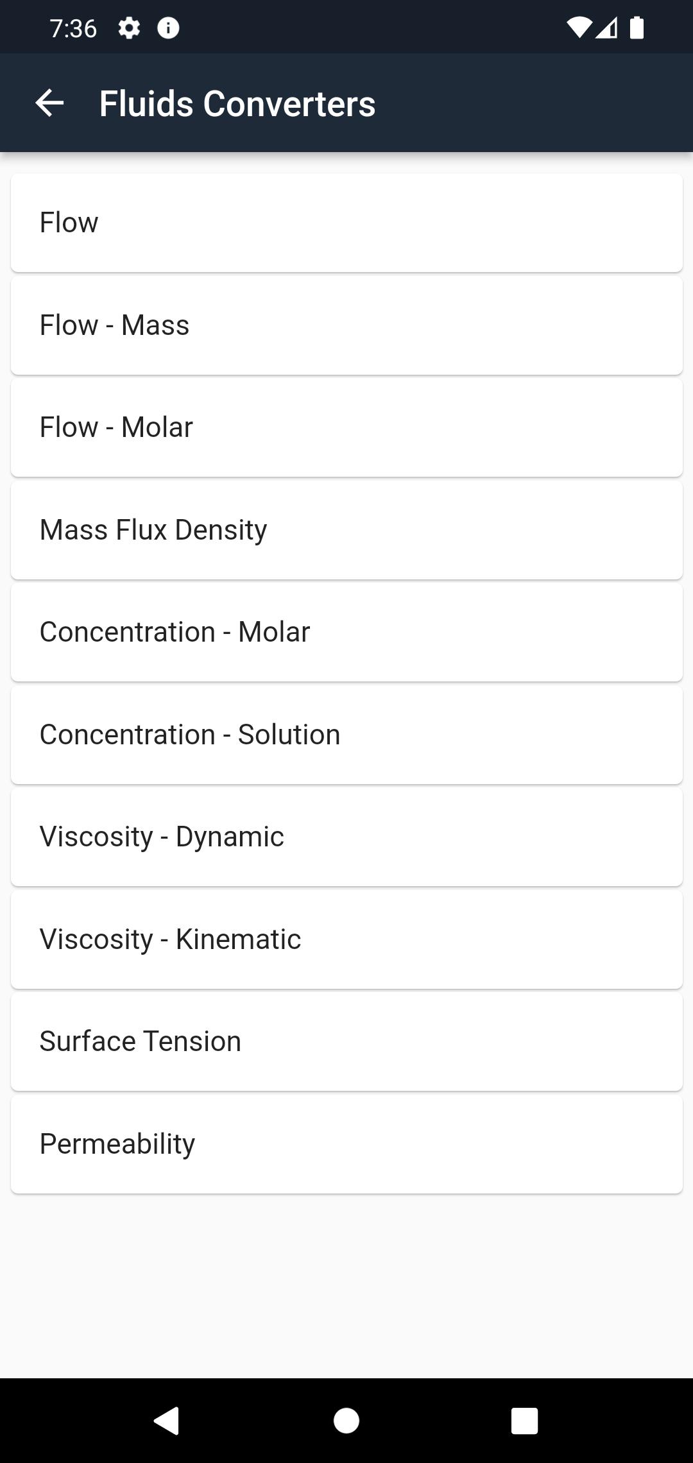Tap the Android home circle button
Screen dimensions: 693x1463
click(x=346, y=1421)
